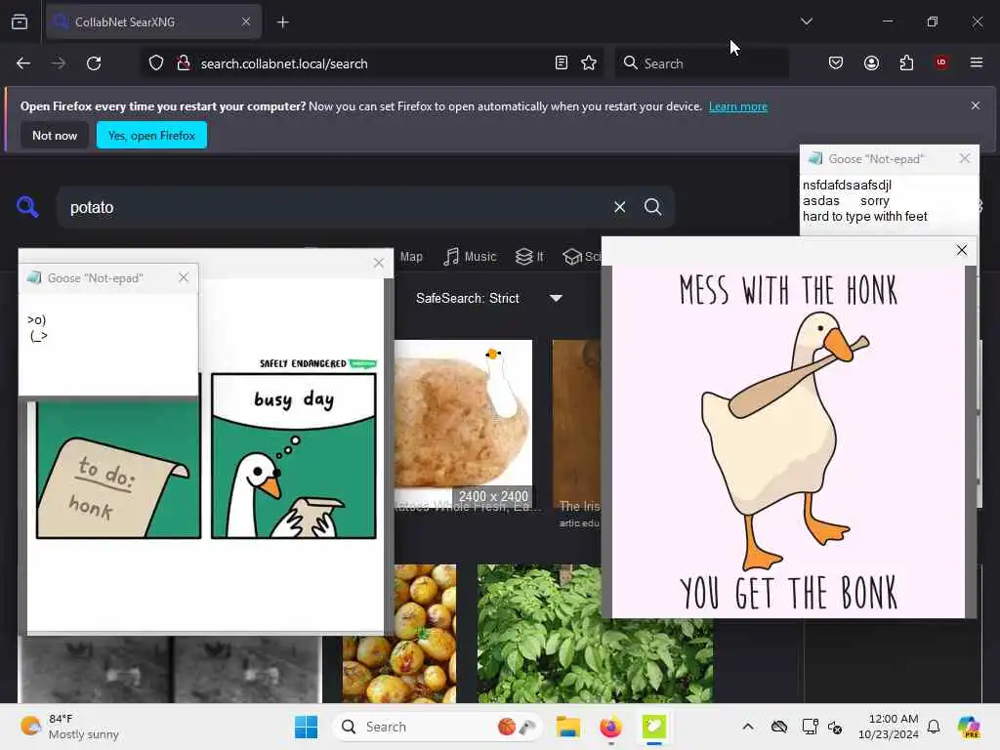Close the upper Goose Not-epad window
The image size is (1000, 750).
(x=964, y=158)
